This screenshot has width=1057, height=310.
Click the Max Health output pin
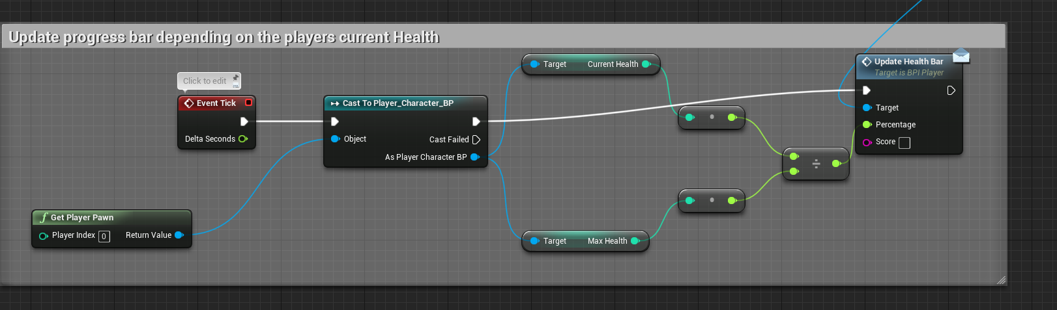point(635,241)
